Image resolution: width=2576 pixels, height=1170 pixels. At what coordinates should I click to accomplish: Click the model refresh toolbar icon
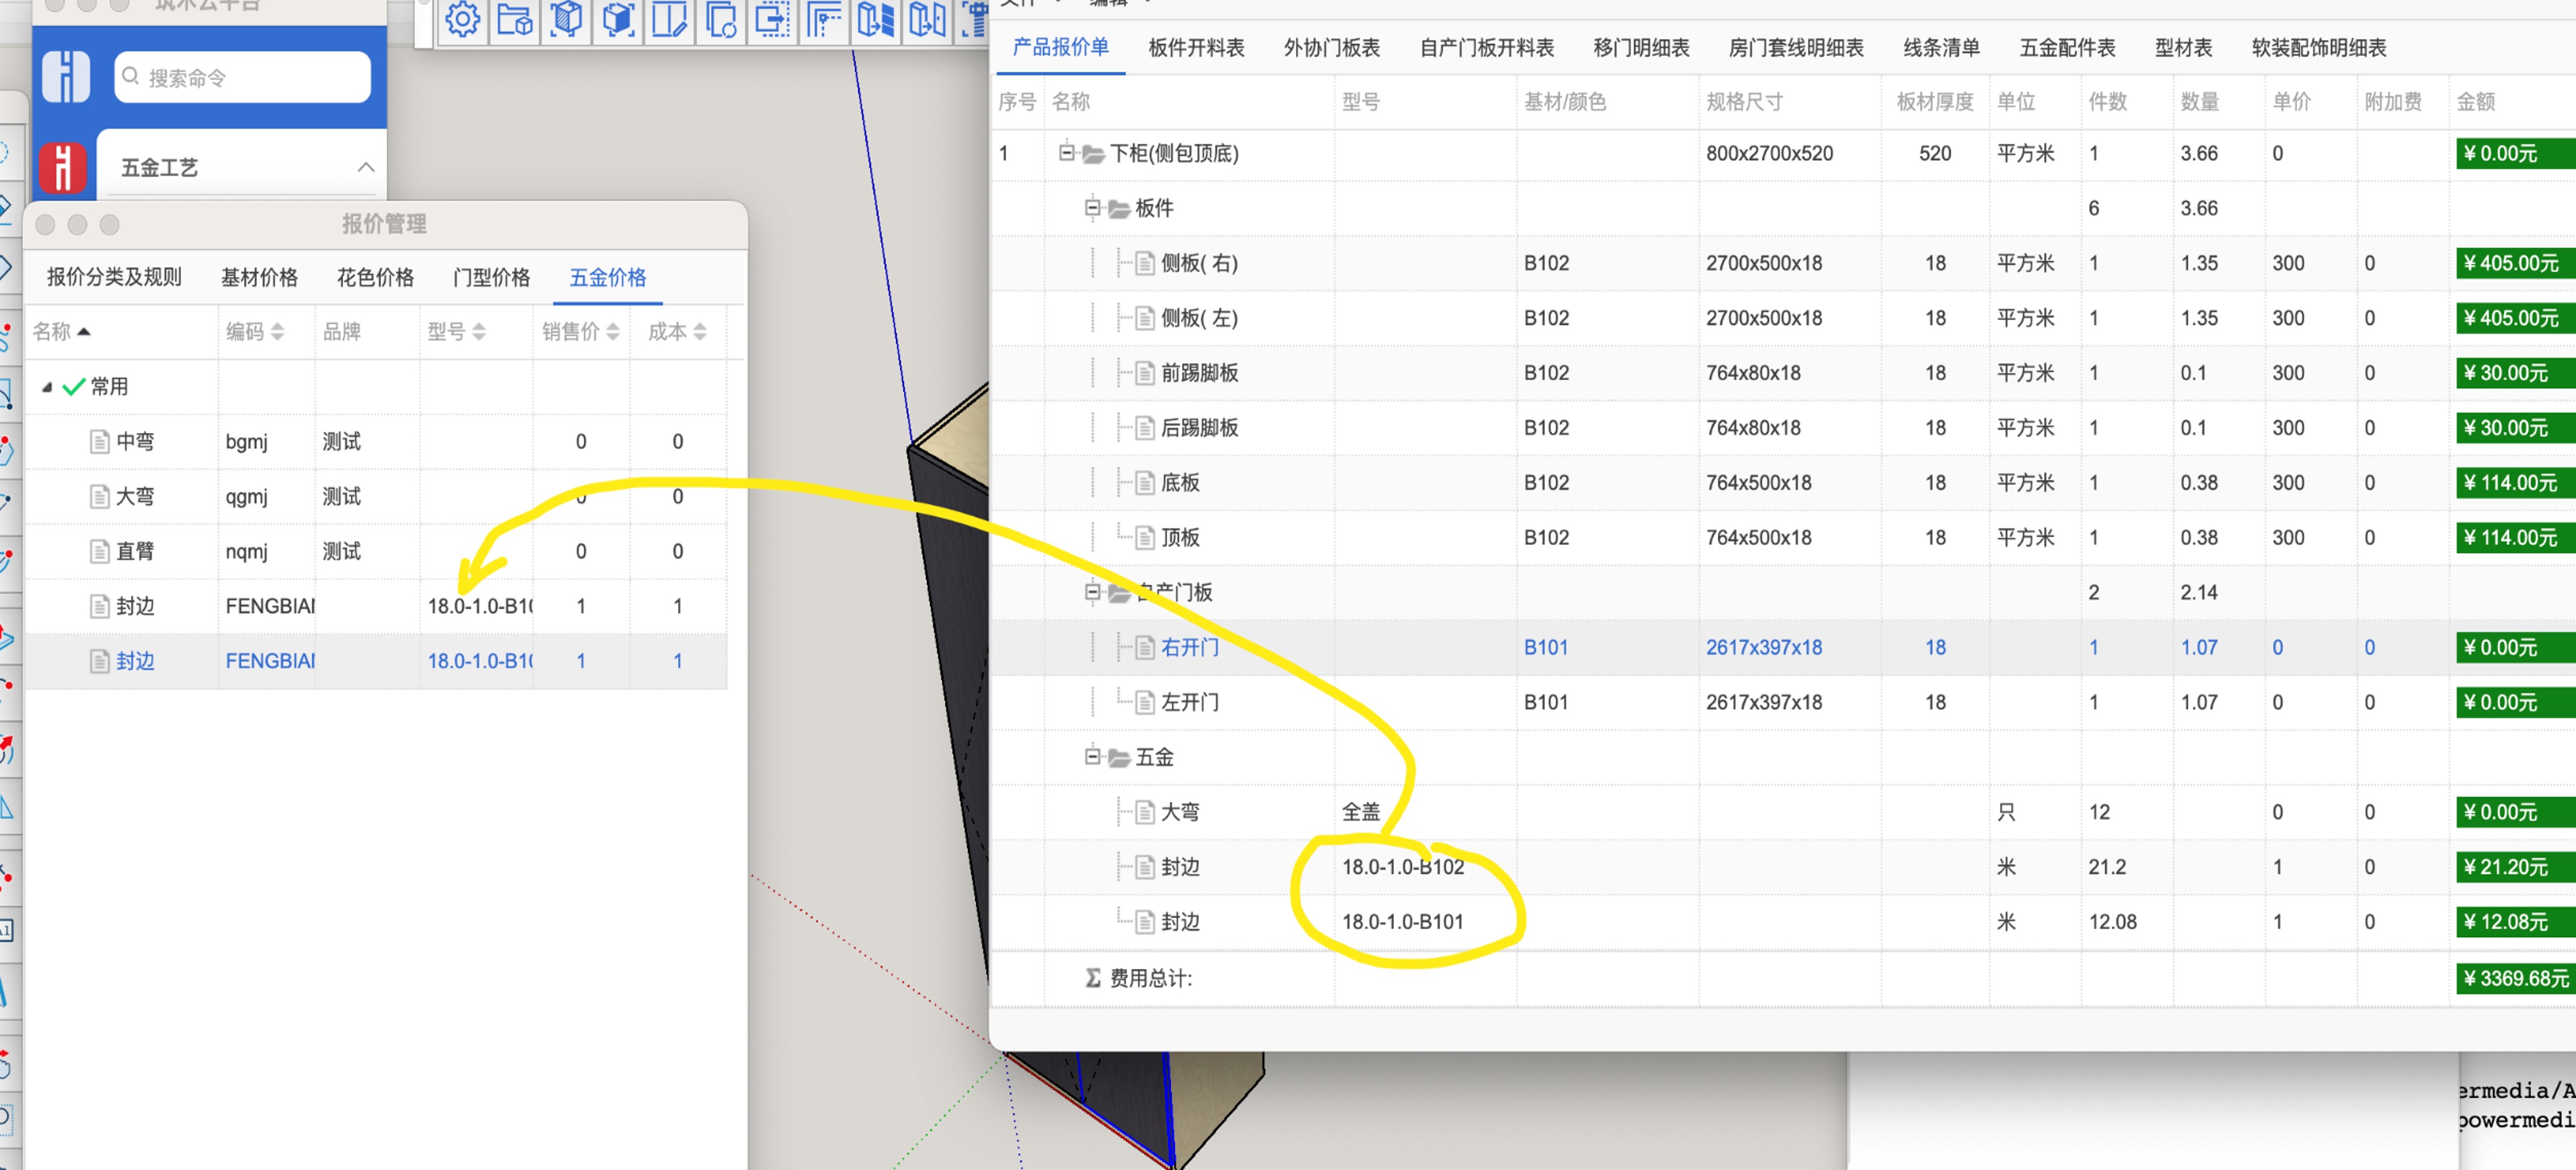(722, 20)
